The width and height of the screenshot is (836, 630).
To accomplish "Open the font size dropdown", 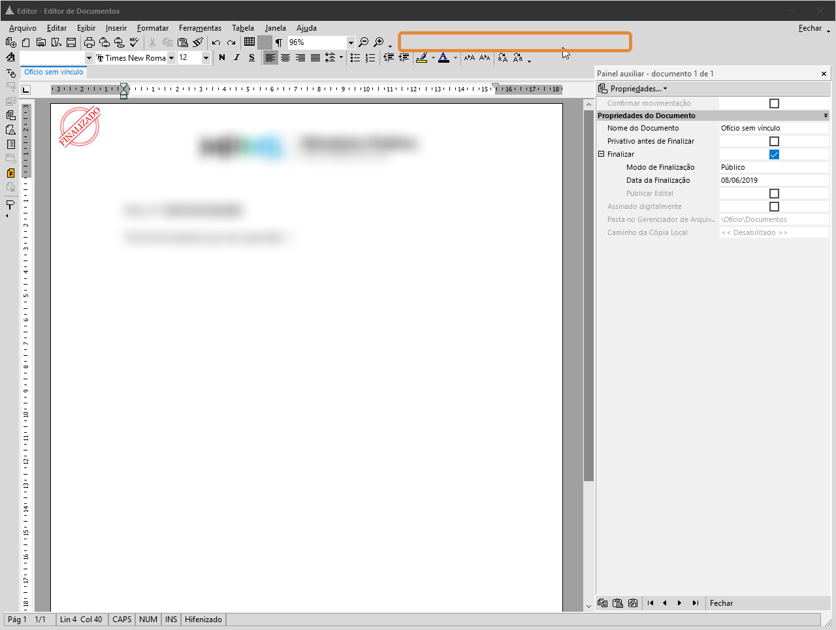I will [206, 57].
